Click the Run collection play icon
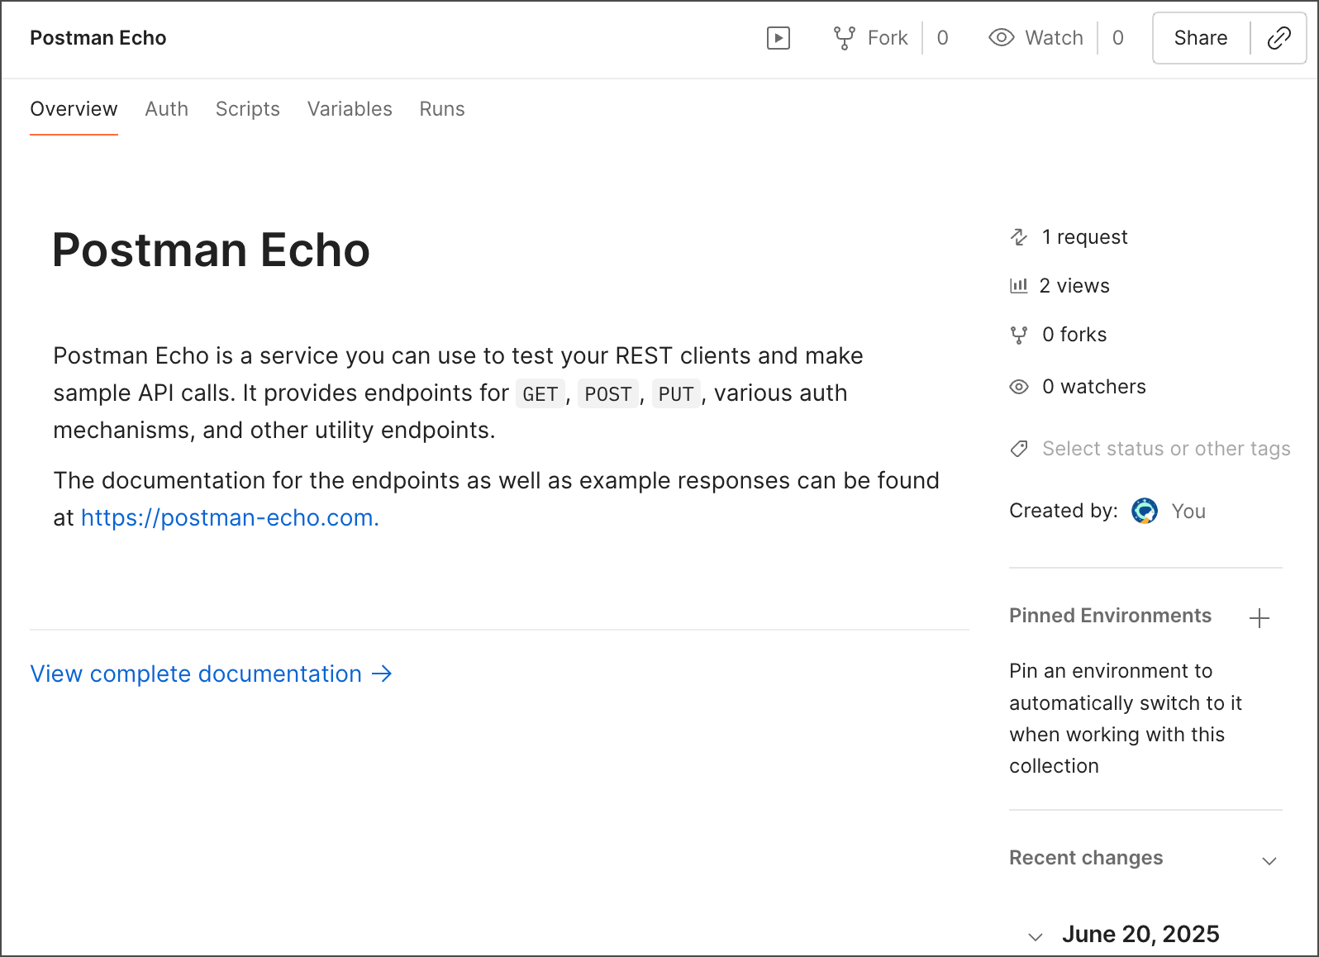 (x=778, y=38)
